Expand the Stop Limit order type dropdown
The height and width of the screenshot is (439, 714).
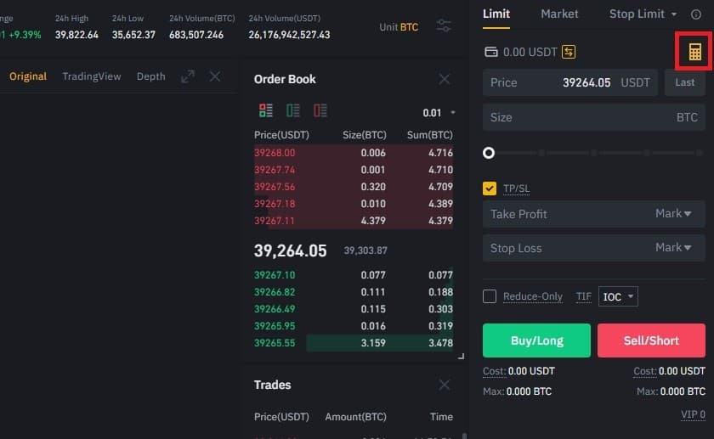tap(643, 14)
